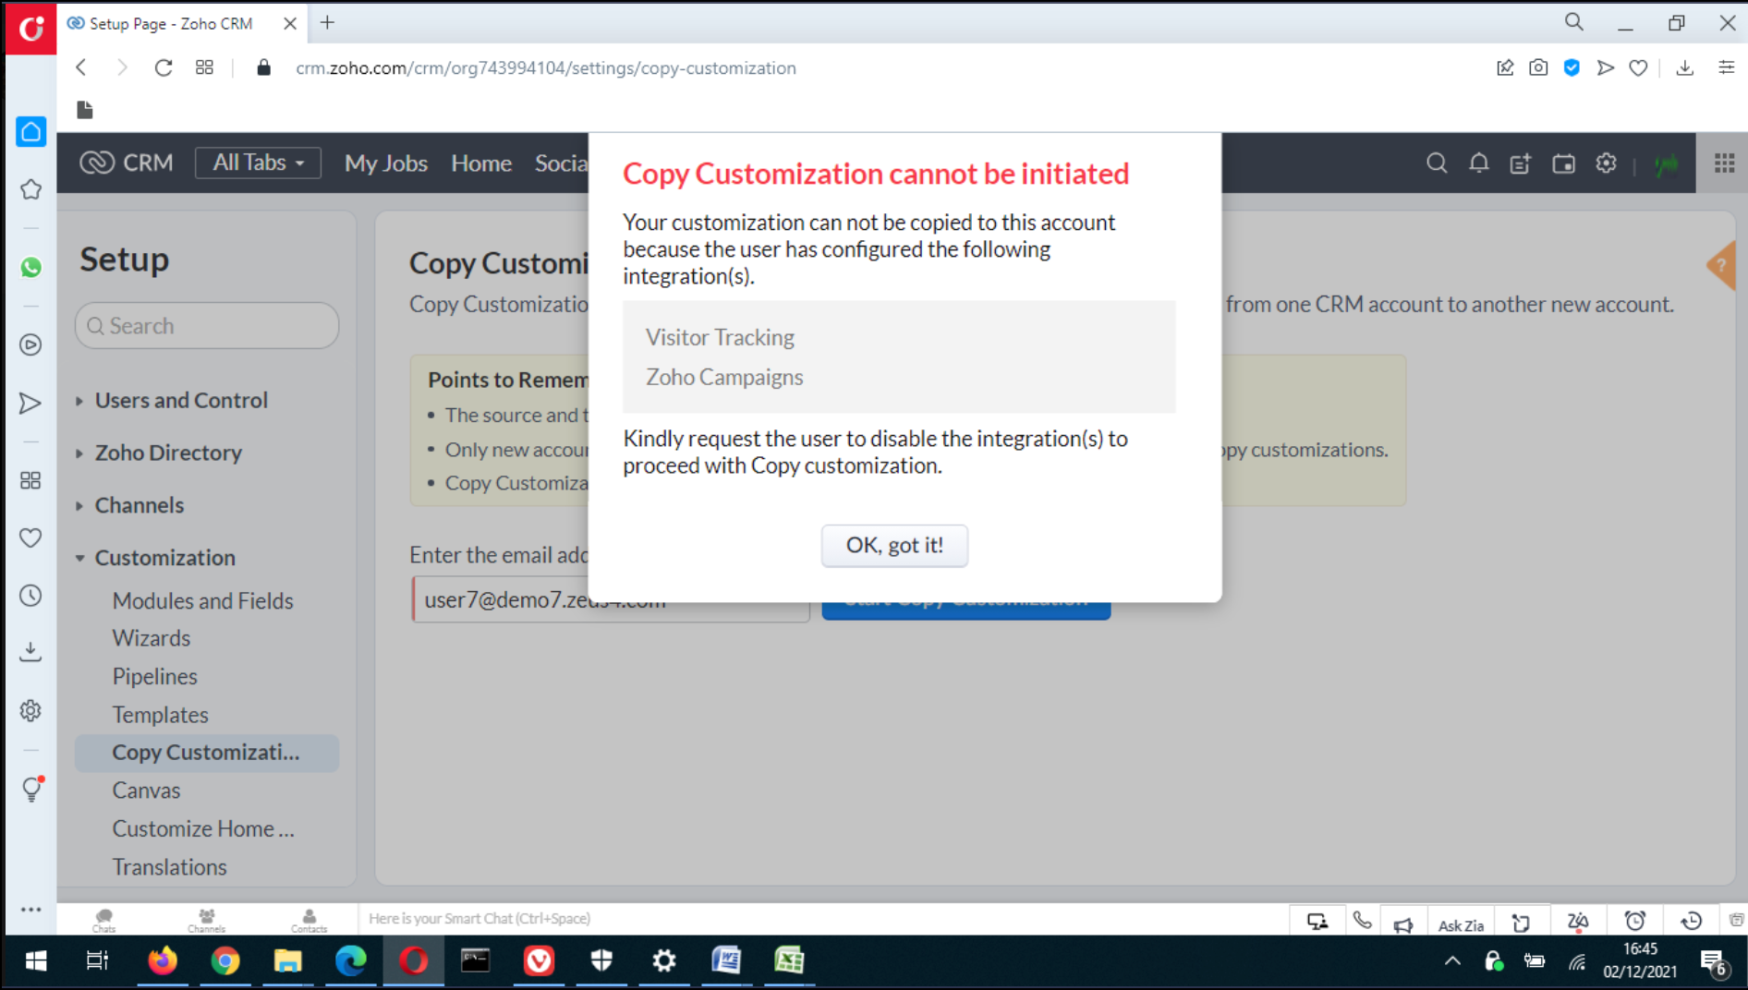Open sidebar three-dots more menu
Viewport: 1748px width, 990px height.
tap(30, 910)
